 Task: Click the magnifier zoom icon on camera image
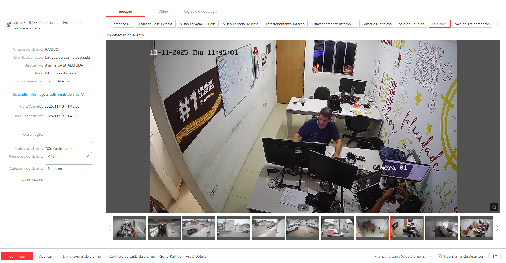click(x=494, y=207)
